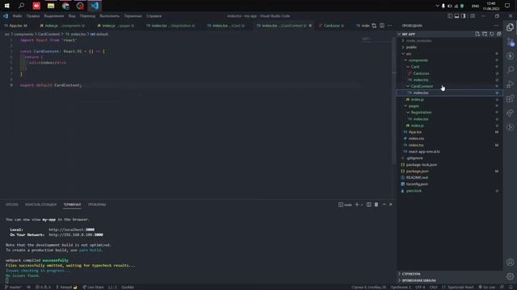Screen dimensions: 517x290
Task: Open the Терминал menu
Action: tap(132, 16)
